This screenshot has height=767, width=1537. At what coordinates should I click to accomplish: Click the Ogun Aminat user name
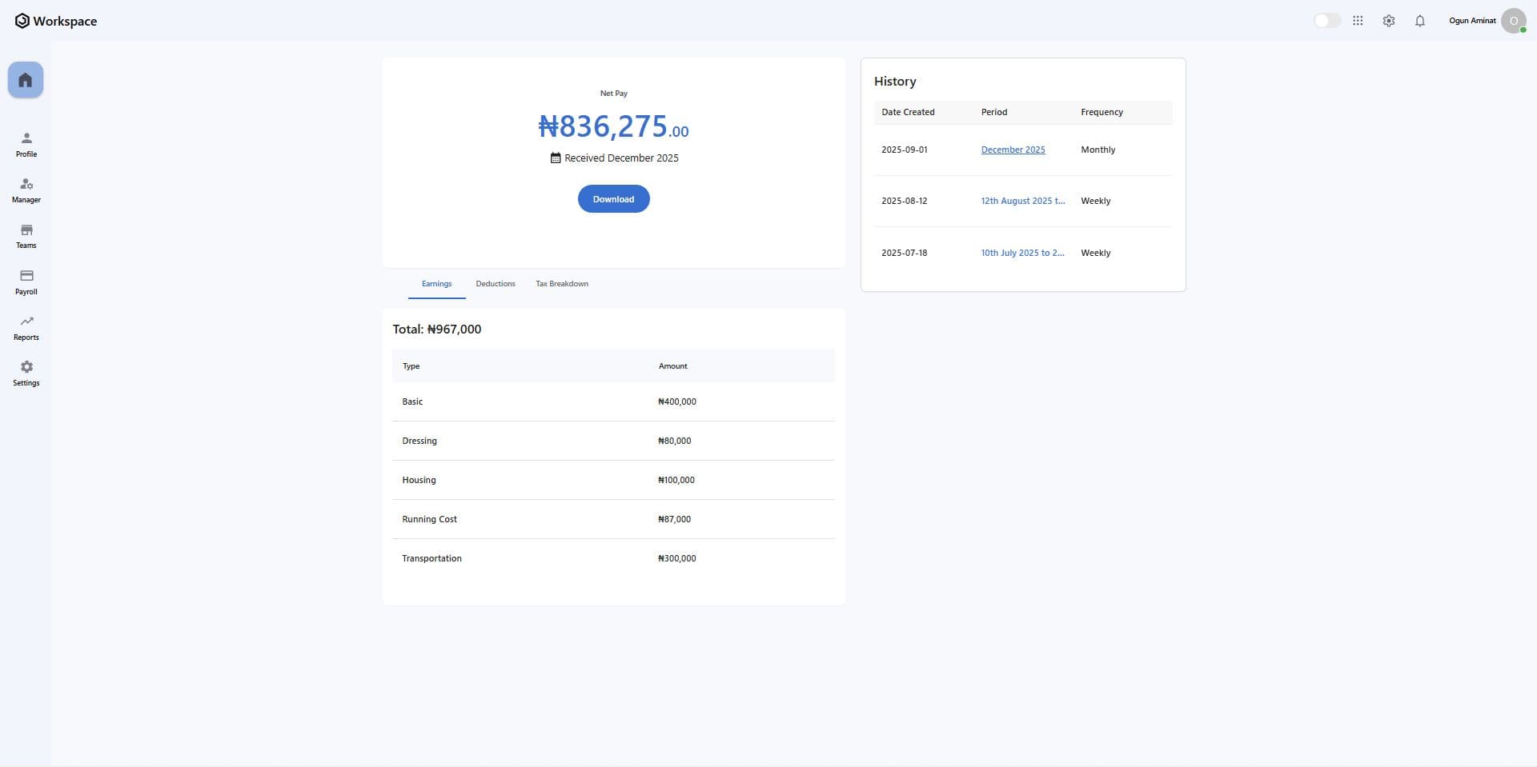(x=1472, y=21)
